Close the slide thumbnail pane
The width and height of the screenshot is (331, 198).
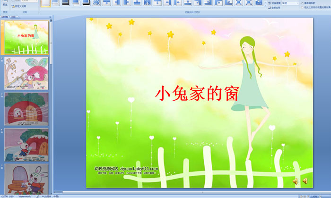[x=50, y=17]
